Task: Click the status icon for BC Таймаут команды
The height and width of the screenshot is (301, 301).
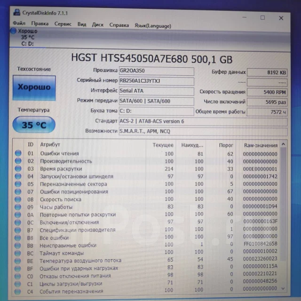Action: (x=17, y=253)
